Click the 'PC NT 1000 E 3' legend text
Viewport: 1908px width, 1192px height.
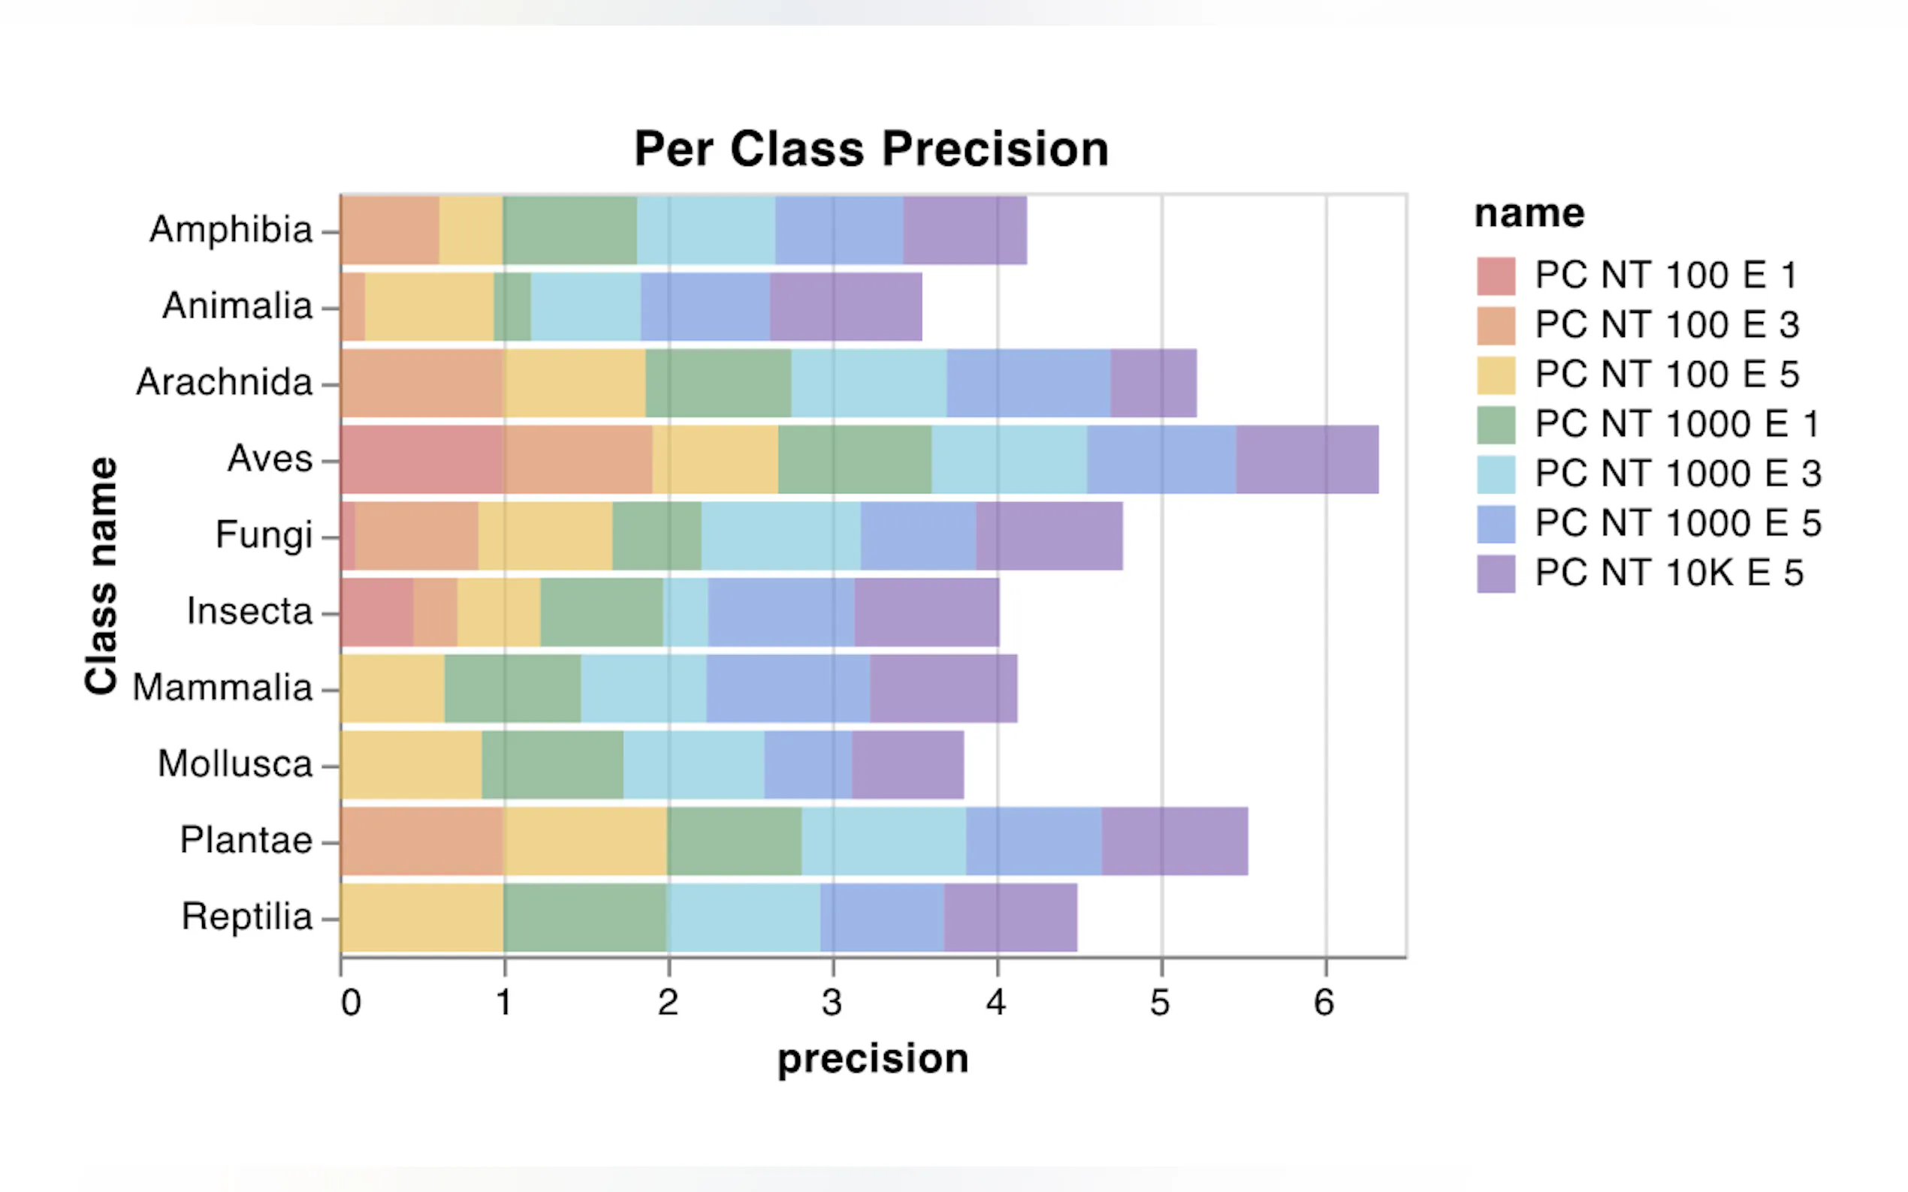[x=1677, y=474]
